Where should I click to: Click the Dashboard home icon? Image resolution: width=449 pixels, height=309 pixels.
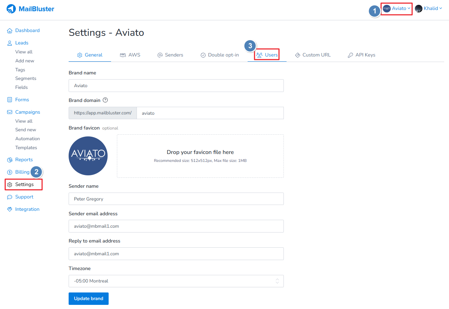tap(10, 31)
